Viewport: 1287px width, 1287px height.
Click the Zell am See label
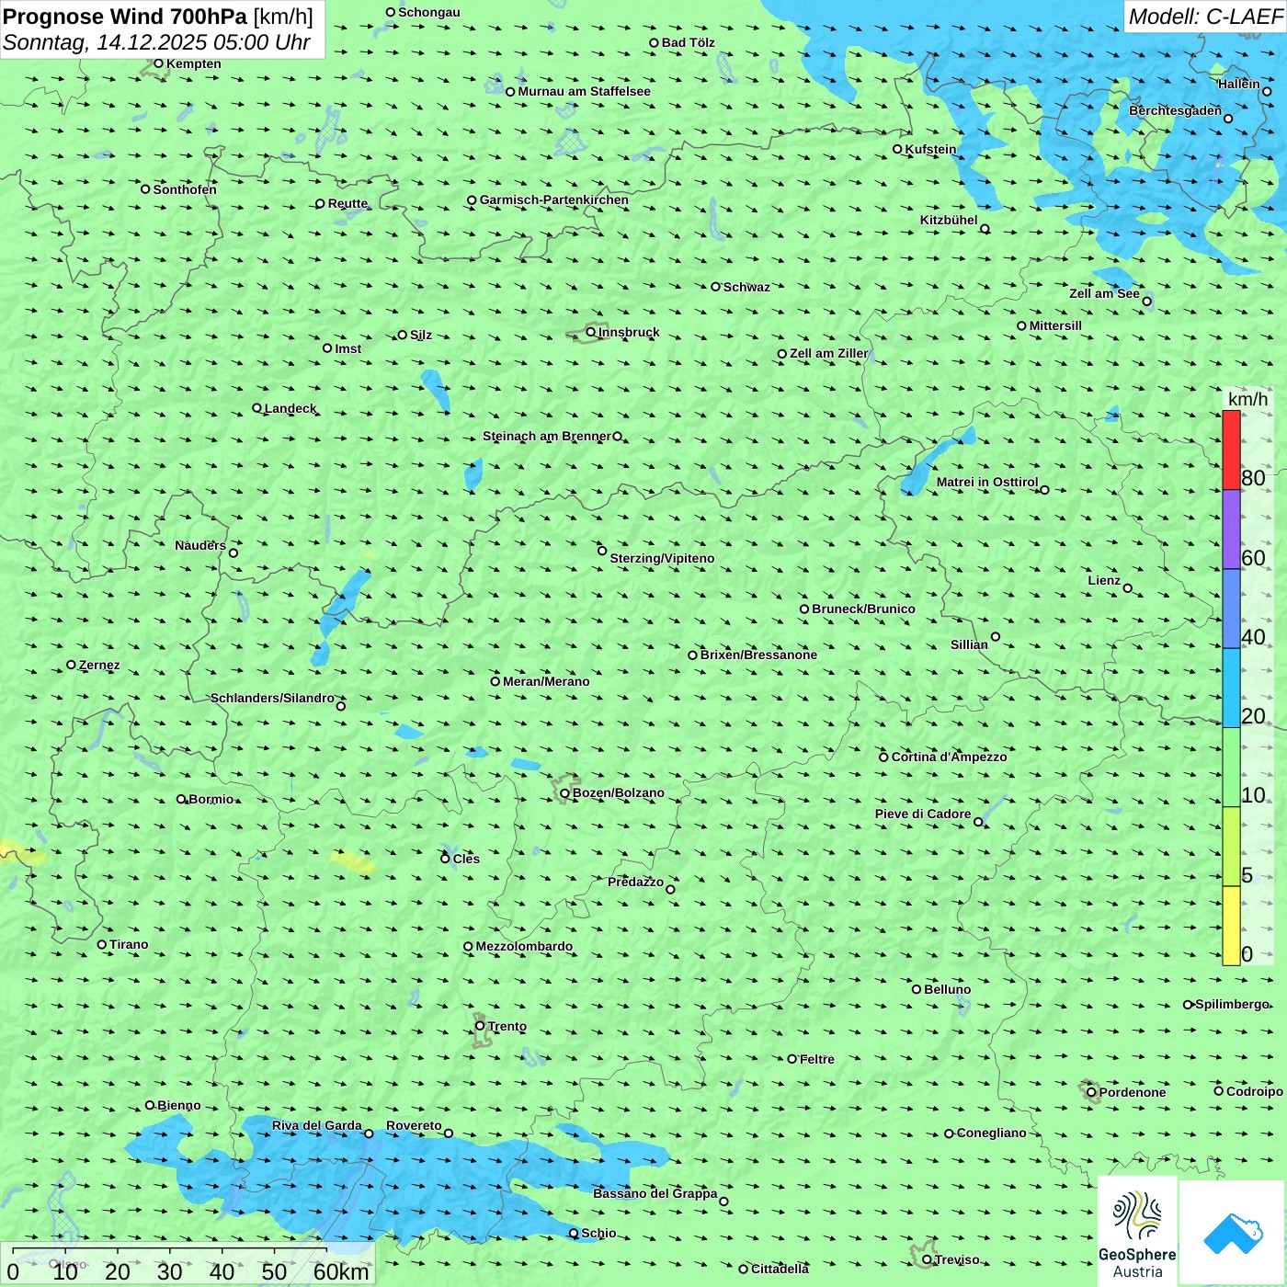(1104, 293)
